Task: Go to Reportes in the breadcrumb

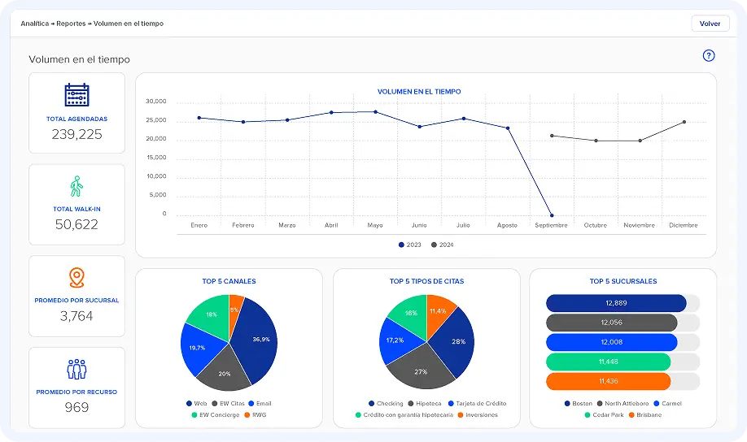Action: pos(71,24)
